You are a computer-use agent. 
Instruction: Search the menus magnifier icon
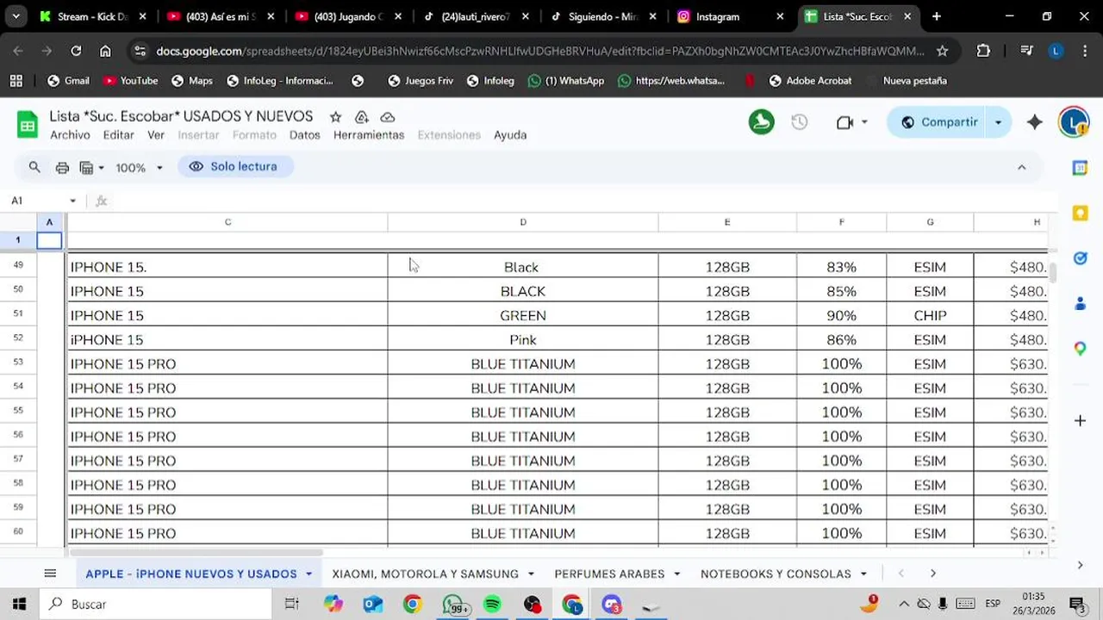click(x=34, y=167)
